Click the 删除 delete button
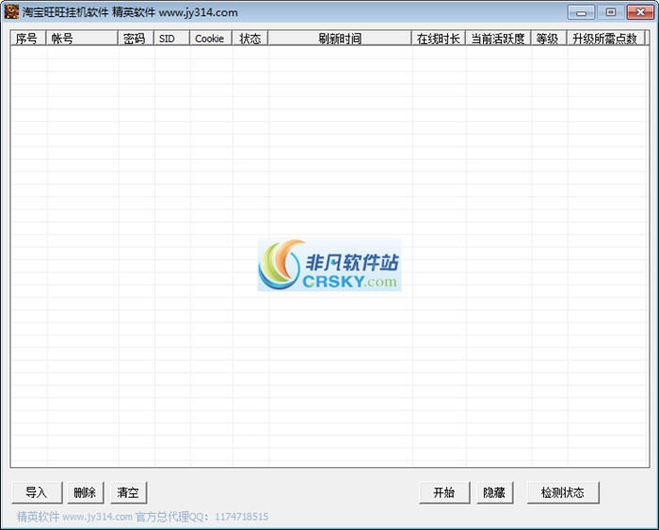 pyautogui.click(x=86, y=492)
